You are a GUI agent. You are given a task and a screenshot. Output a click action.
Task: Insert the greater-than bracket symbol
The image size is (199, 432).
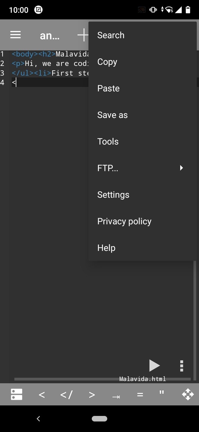[x=92, y=395]
